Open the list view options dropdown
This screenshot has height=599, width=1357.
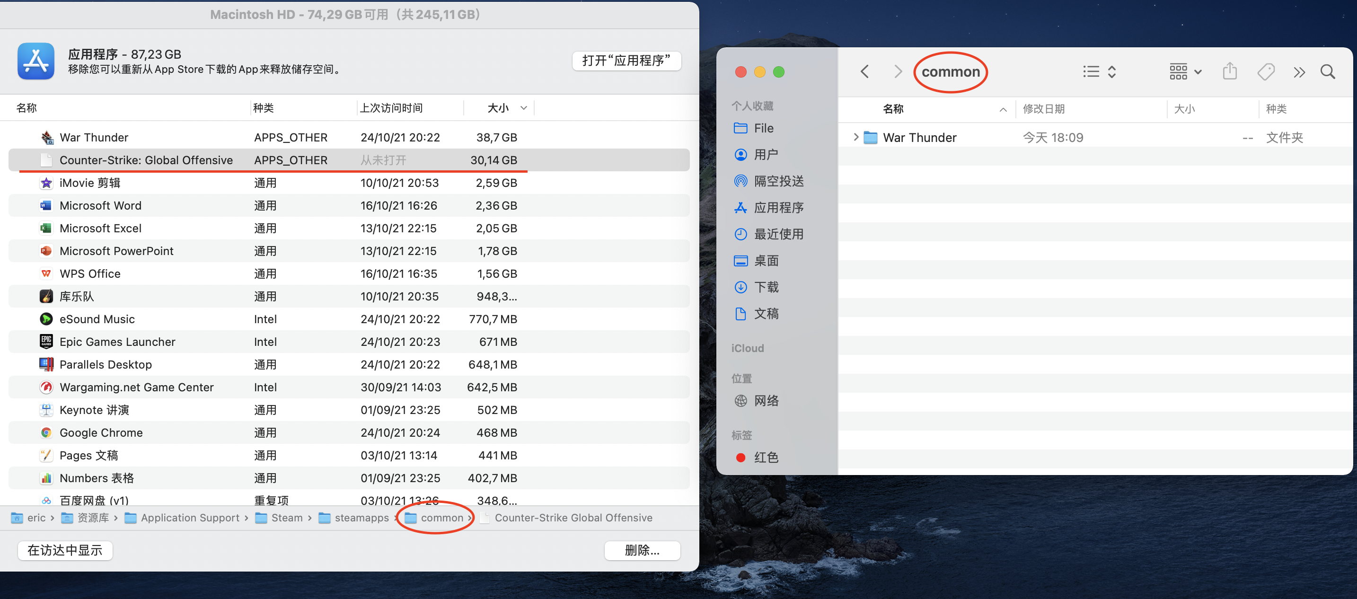[x=1100, y=71]
